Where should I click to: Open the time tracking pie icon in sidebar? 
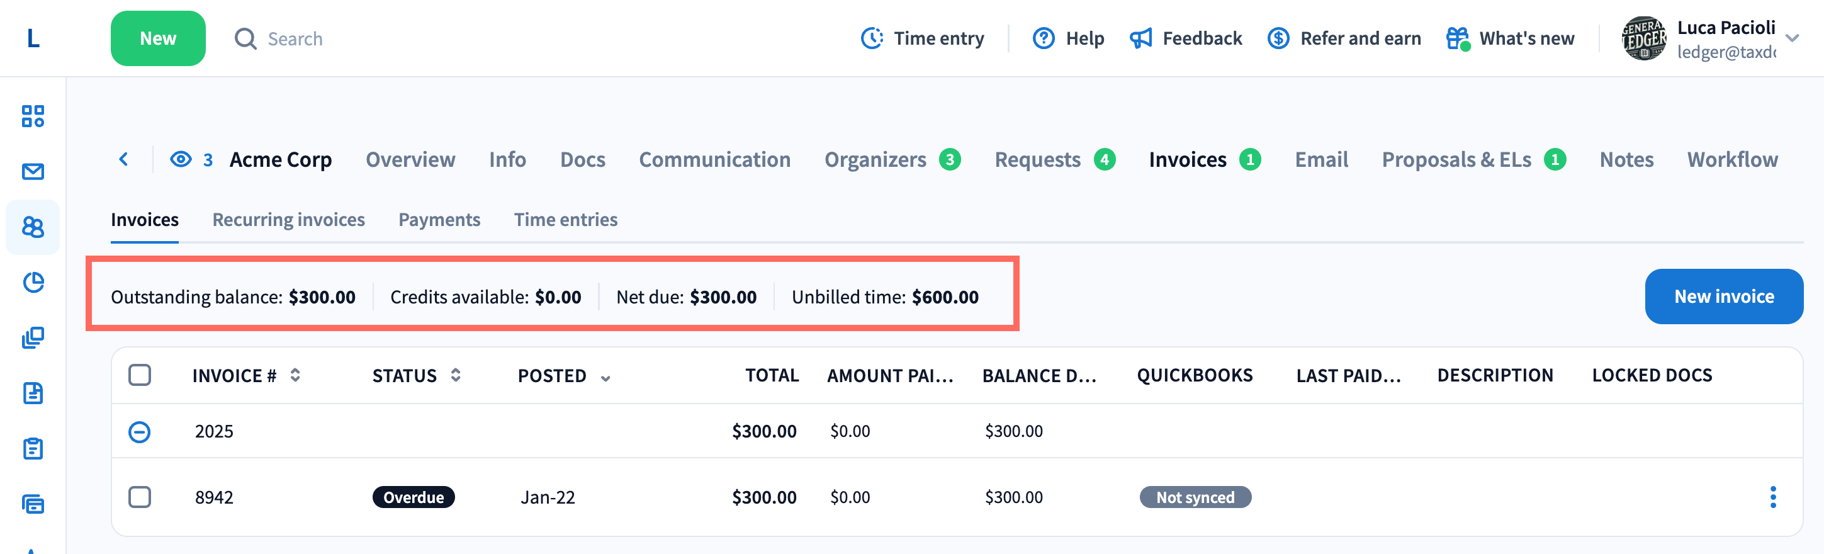click(33, 283)
